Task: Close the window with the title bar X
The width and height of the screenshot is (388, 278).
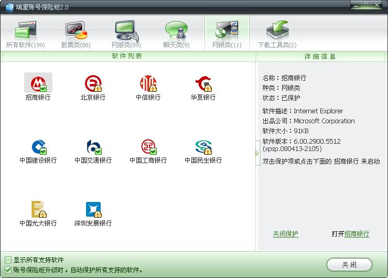Action: 377,5
